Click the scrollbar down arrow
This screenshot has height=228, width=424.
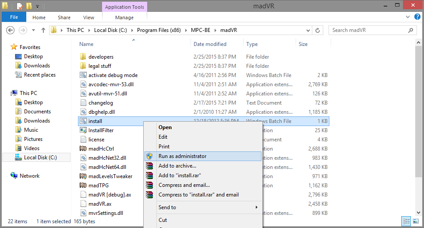418,213
